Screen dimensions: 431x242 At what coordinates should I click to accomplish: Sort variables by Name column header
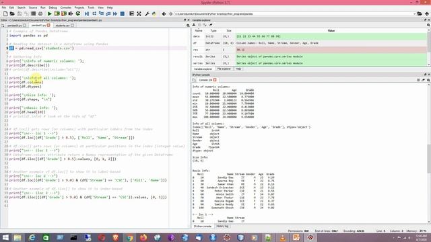[199, 31]
